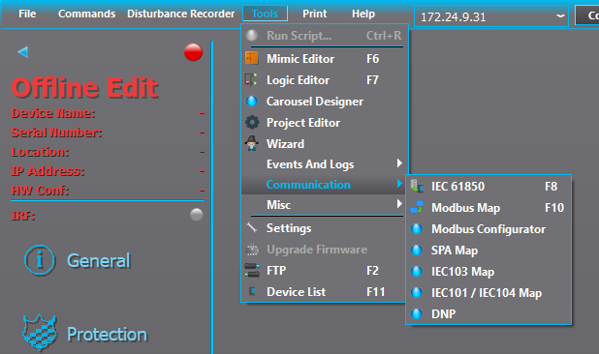Choose Logic Editor menu entry
This screenshot has width=599, height=354.
(325, 80)
